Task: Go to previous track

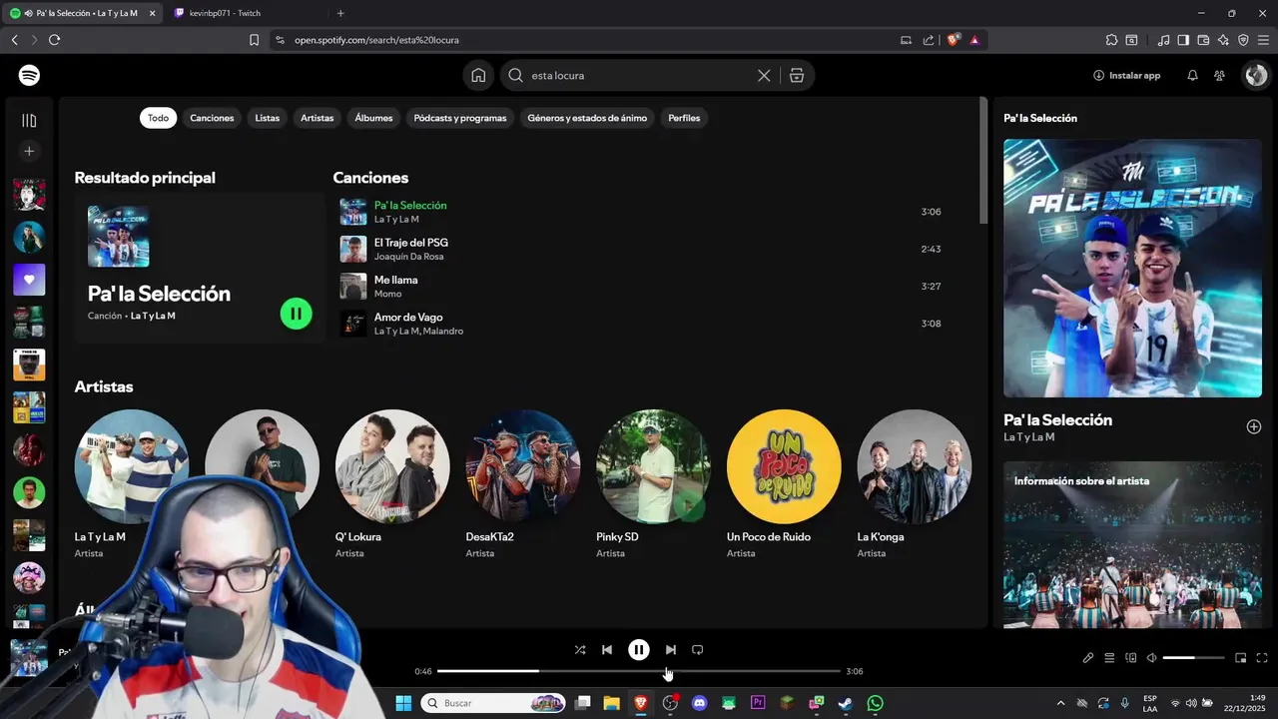Action: tap(607, 650)
